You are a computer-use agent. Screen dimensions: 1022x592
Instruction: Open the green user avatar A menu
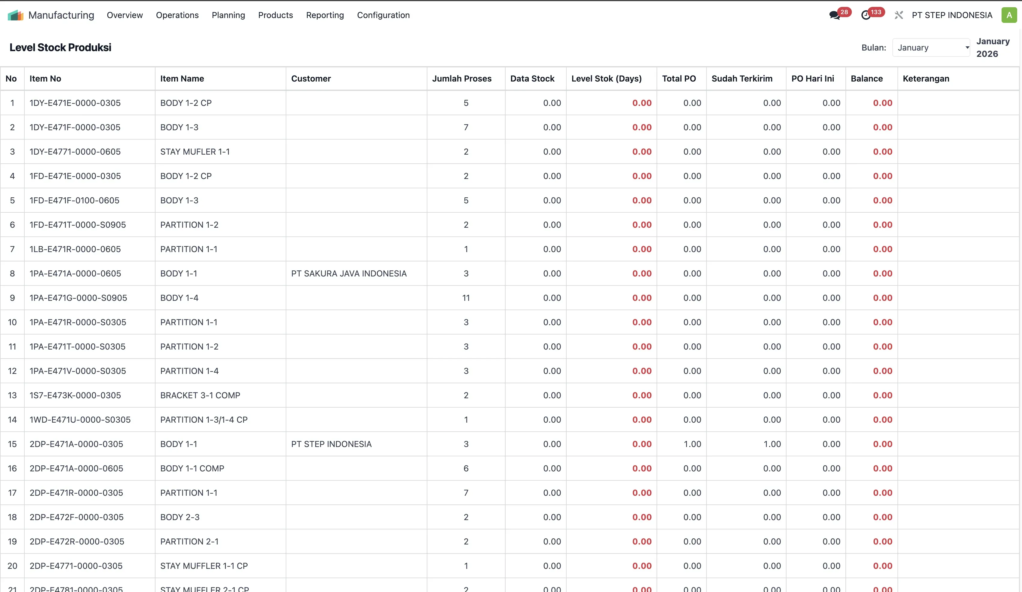pos(1009,15)
